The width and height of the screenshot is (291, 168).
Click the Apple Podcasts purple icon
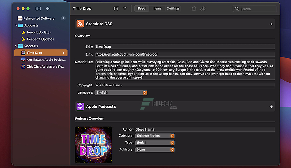tap(80, 107)
